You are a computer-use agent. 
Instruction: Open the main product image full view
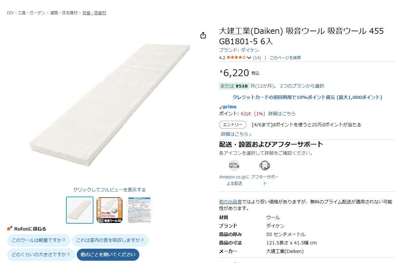tap(109, 104)
